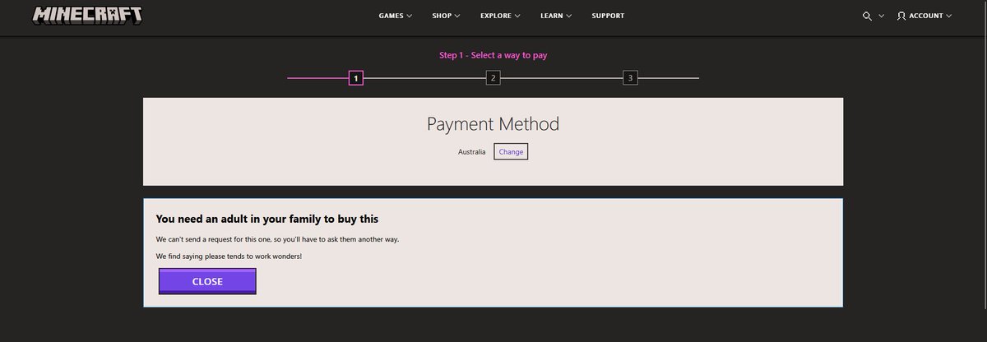The image size is (987, 342).
Task: Click the Minecraft logo
Action: pyautogui.click(x=87, y=16)
